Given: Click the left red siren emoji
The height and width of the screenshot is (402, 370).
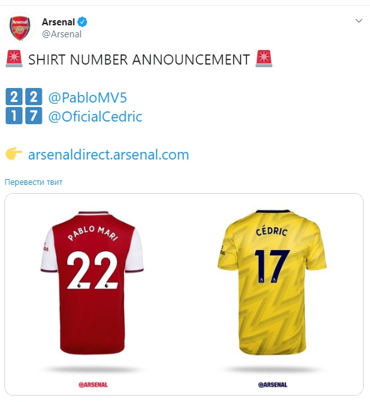Looking at the screenshot, I should (14, 59).
